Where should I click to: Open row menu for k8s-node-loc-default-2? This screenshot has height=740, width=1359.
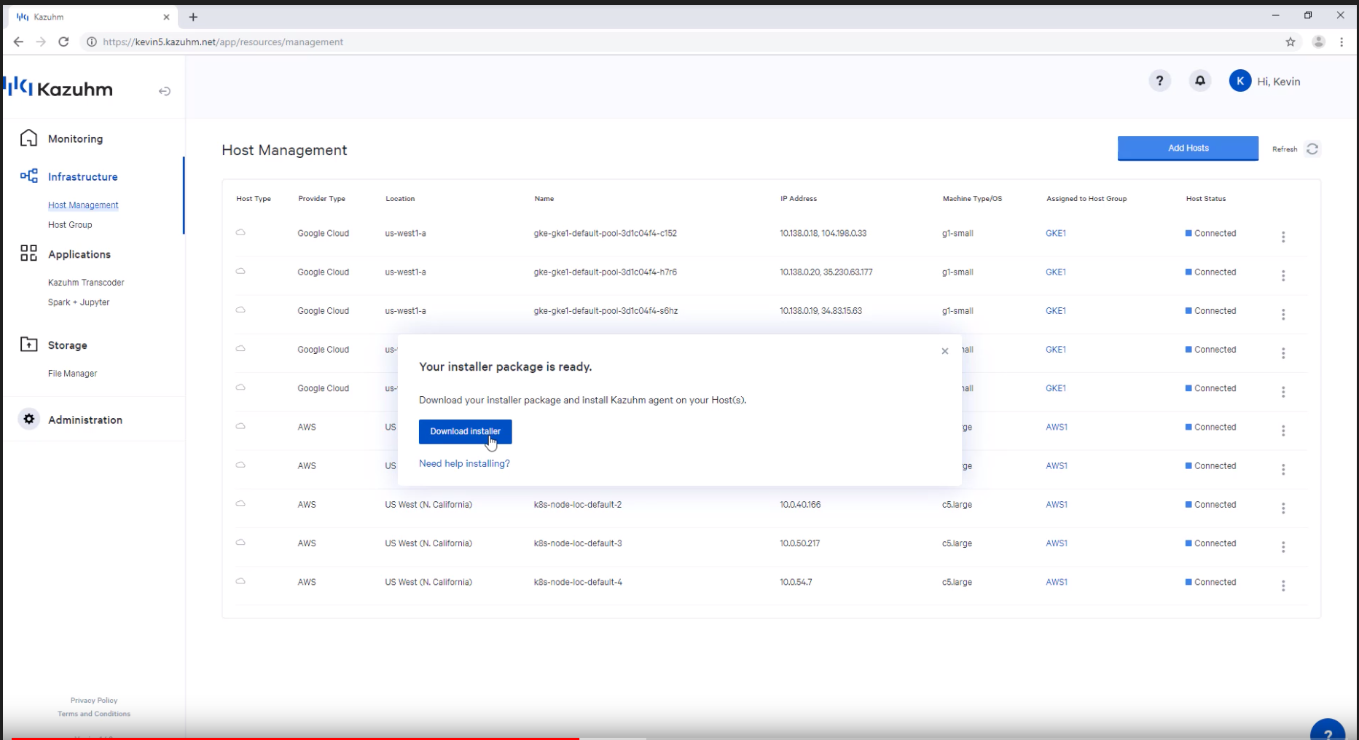(x=1283, y=508)
